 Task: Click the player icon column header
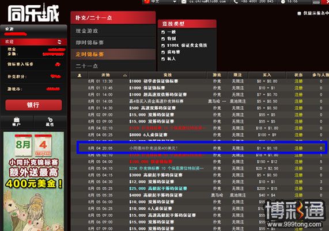click(x=80, y=75)
